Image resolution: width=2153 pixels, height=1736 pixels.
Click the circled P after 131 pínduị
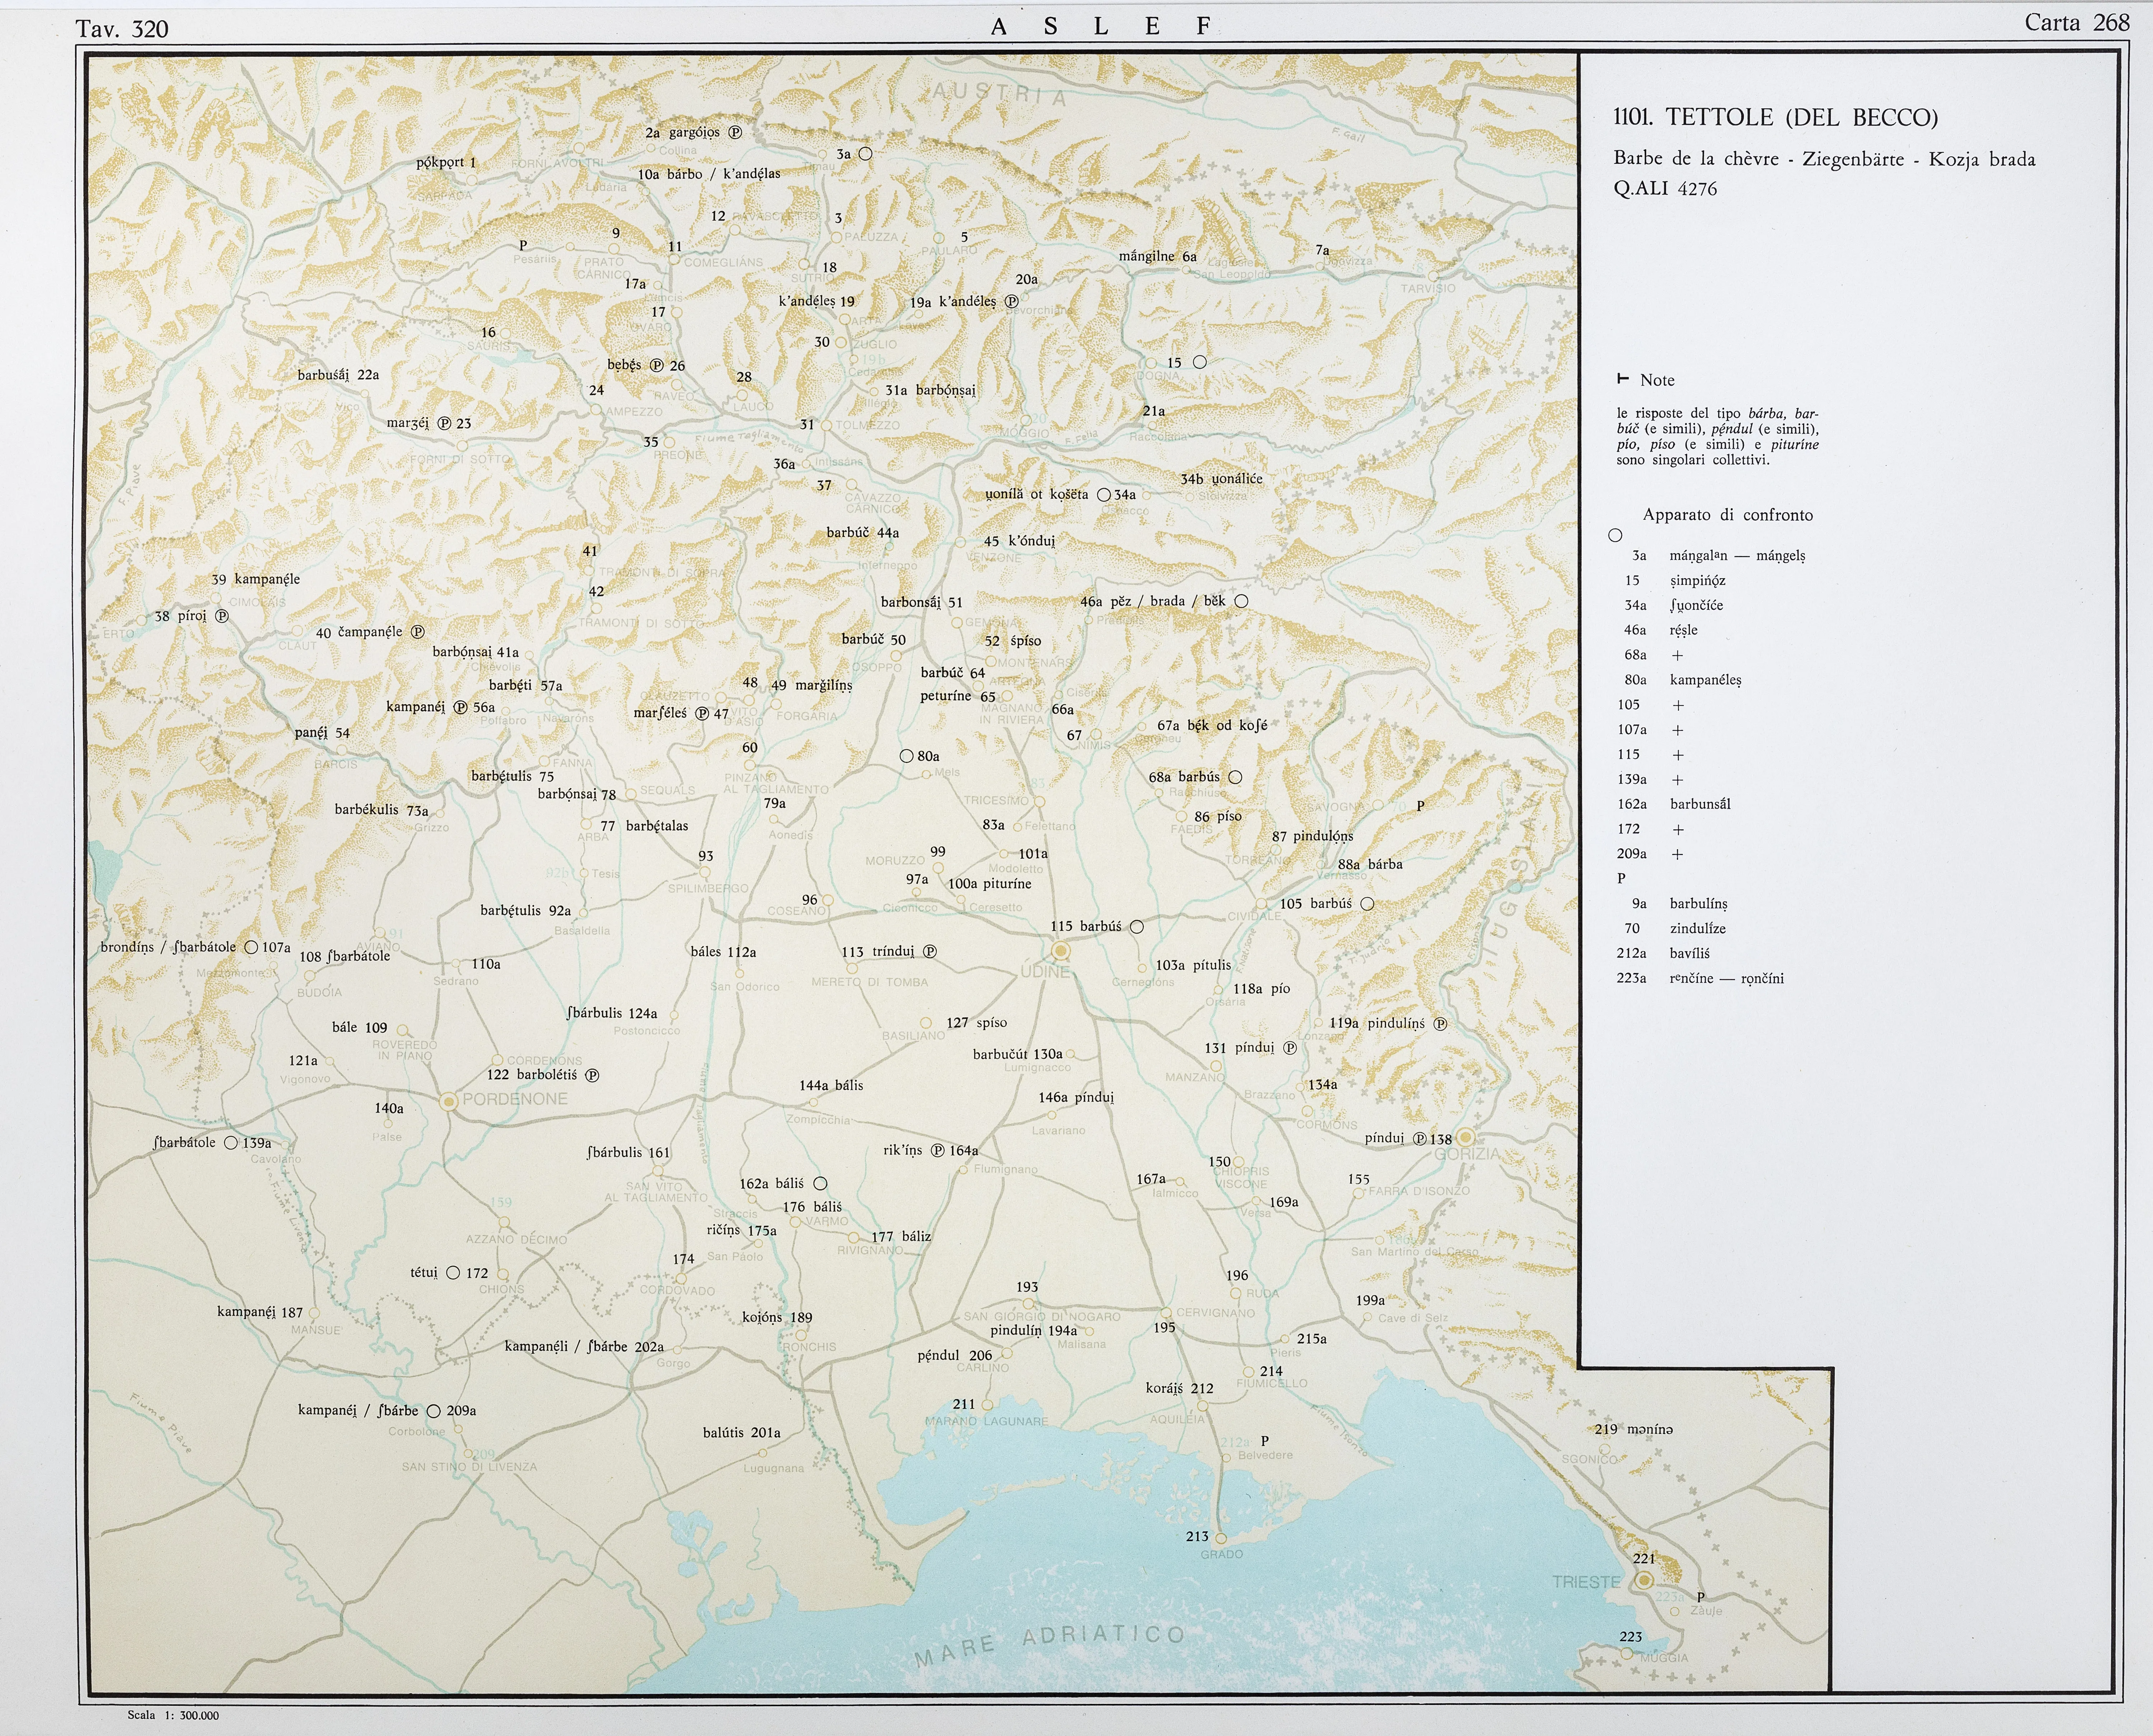point(1290,1048)
